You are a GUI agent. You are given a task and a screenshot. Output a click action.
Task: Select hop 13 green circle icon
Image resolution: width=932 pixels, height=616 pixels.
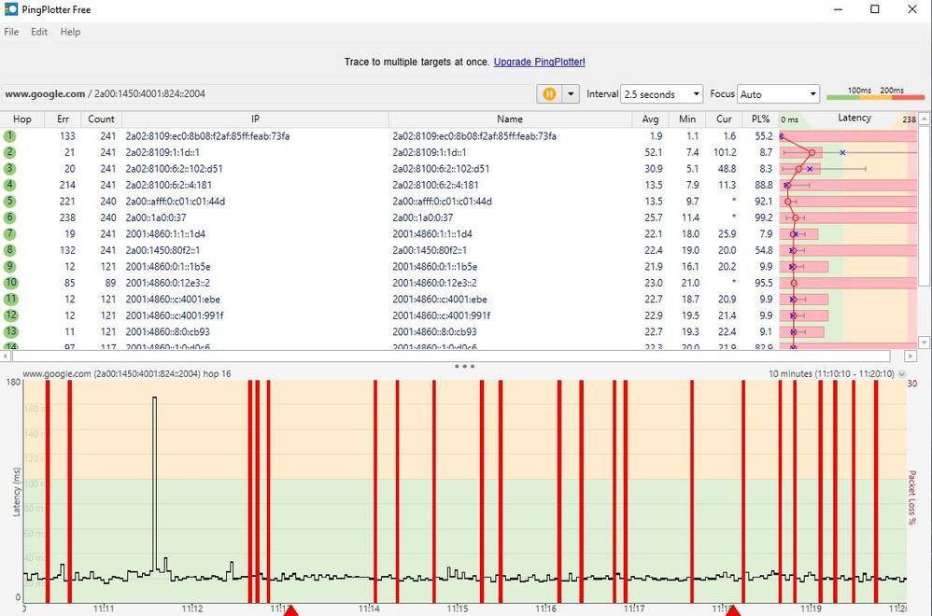10,331
